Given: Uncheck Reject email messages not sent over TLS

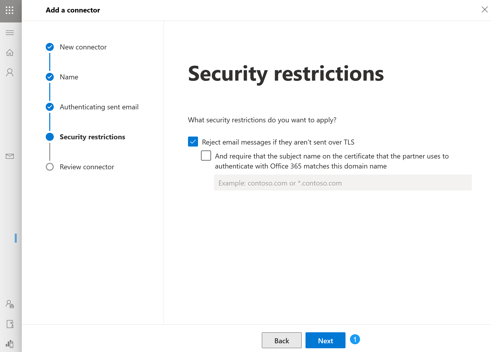Looking at the screenshot, I should coord(193,142).
